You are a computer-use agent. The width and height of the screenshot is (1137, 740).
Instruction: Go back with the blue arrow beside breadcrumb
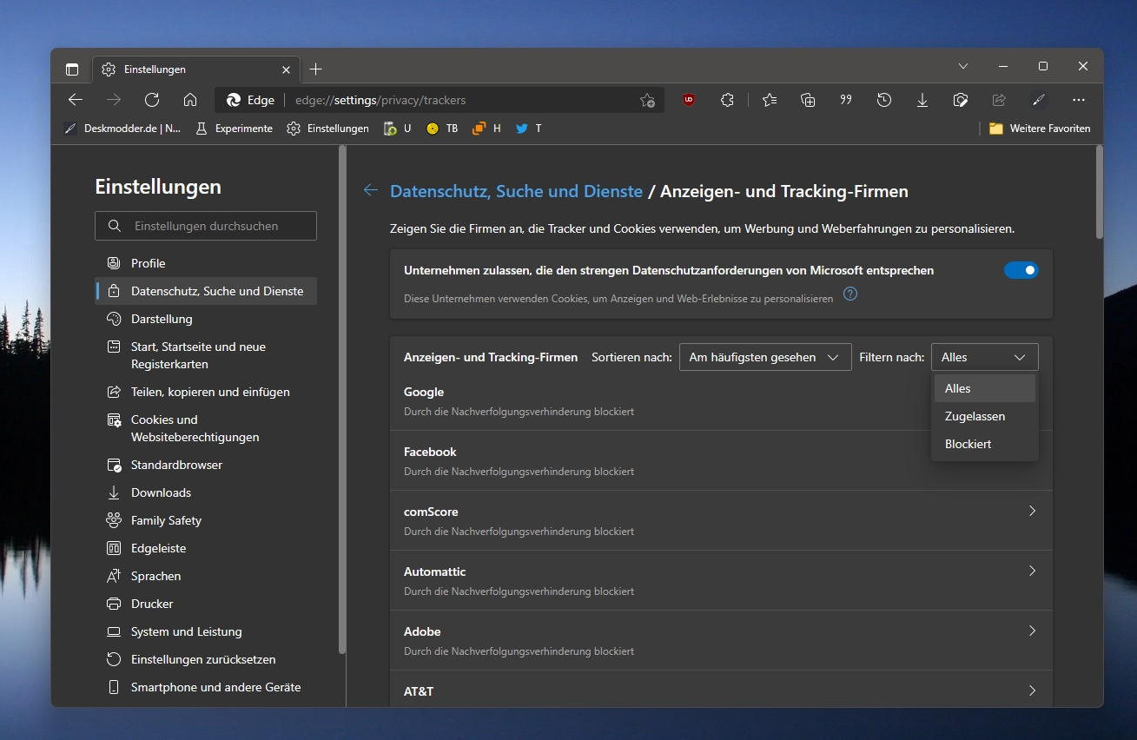pyautogui.click(x=371, y=190)
